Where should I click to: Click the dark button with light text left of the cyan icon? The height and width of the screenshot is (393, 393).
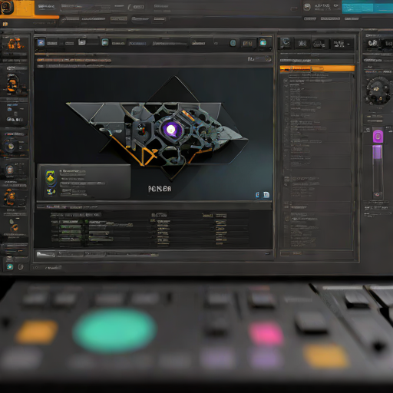[x=247, y=43]
